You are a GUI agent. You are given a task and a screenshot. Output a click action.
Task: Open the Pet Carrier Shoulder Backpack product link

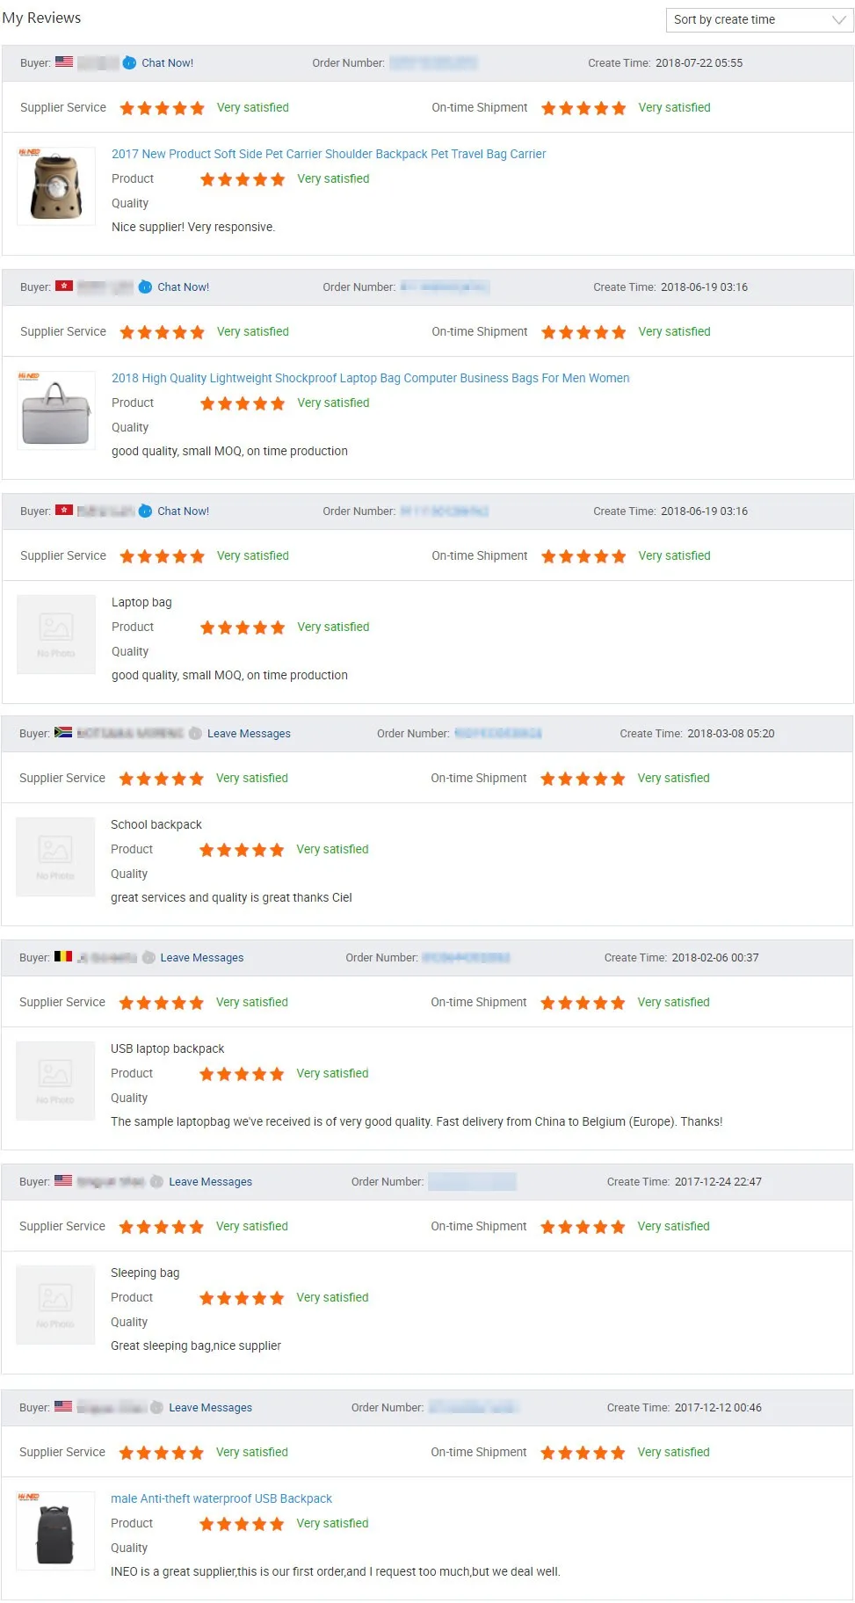[x=329, y=154]
